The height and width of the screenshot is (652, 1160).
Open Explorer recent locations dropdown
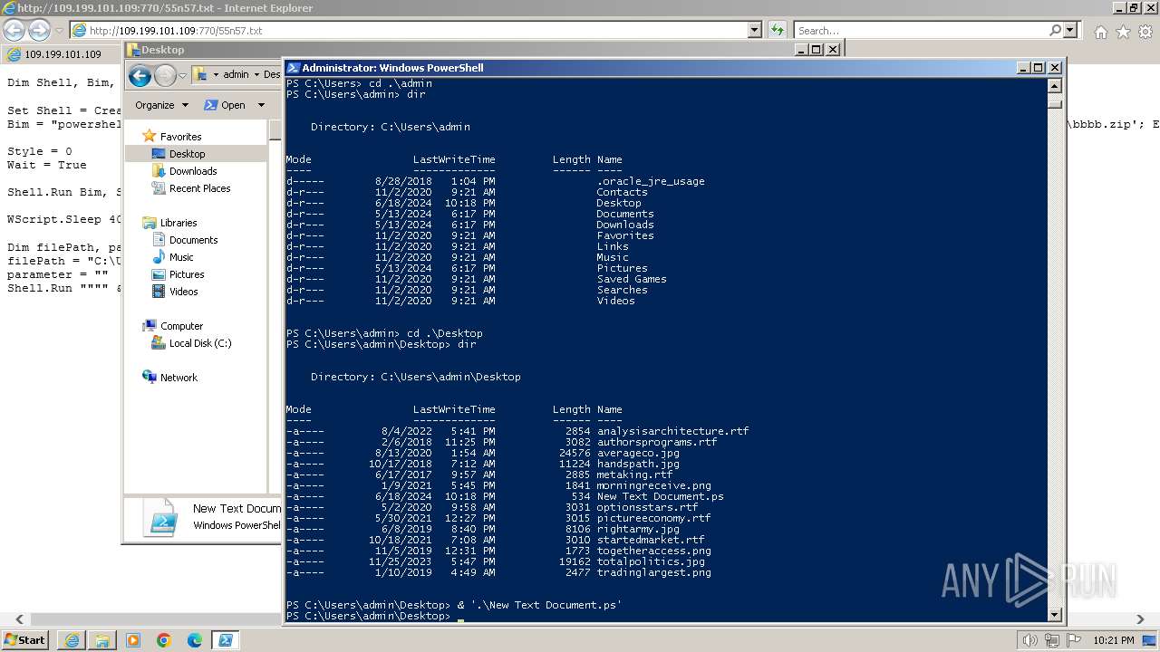(x=182, y=75)
